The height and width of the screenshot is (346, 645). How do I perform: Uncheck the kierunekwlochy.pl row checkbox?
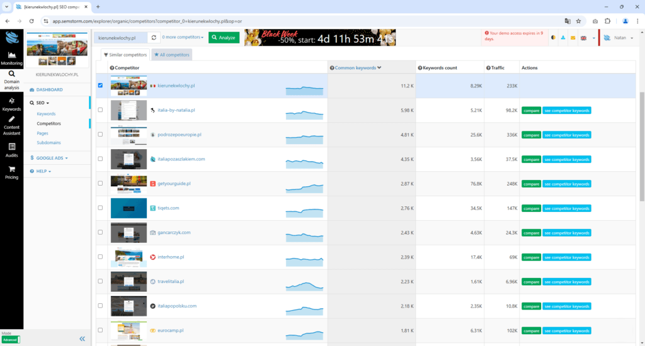(x=100, y=86)
